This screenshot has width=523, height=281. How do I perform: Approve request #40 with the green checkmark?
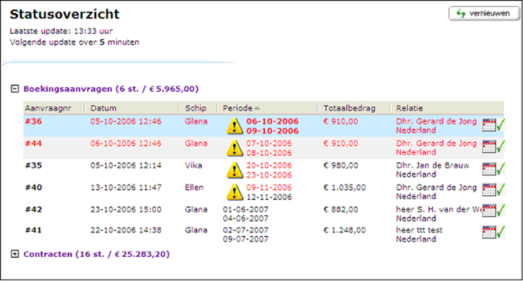tap(501, 190)
